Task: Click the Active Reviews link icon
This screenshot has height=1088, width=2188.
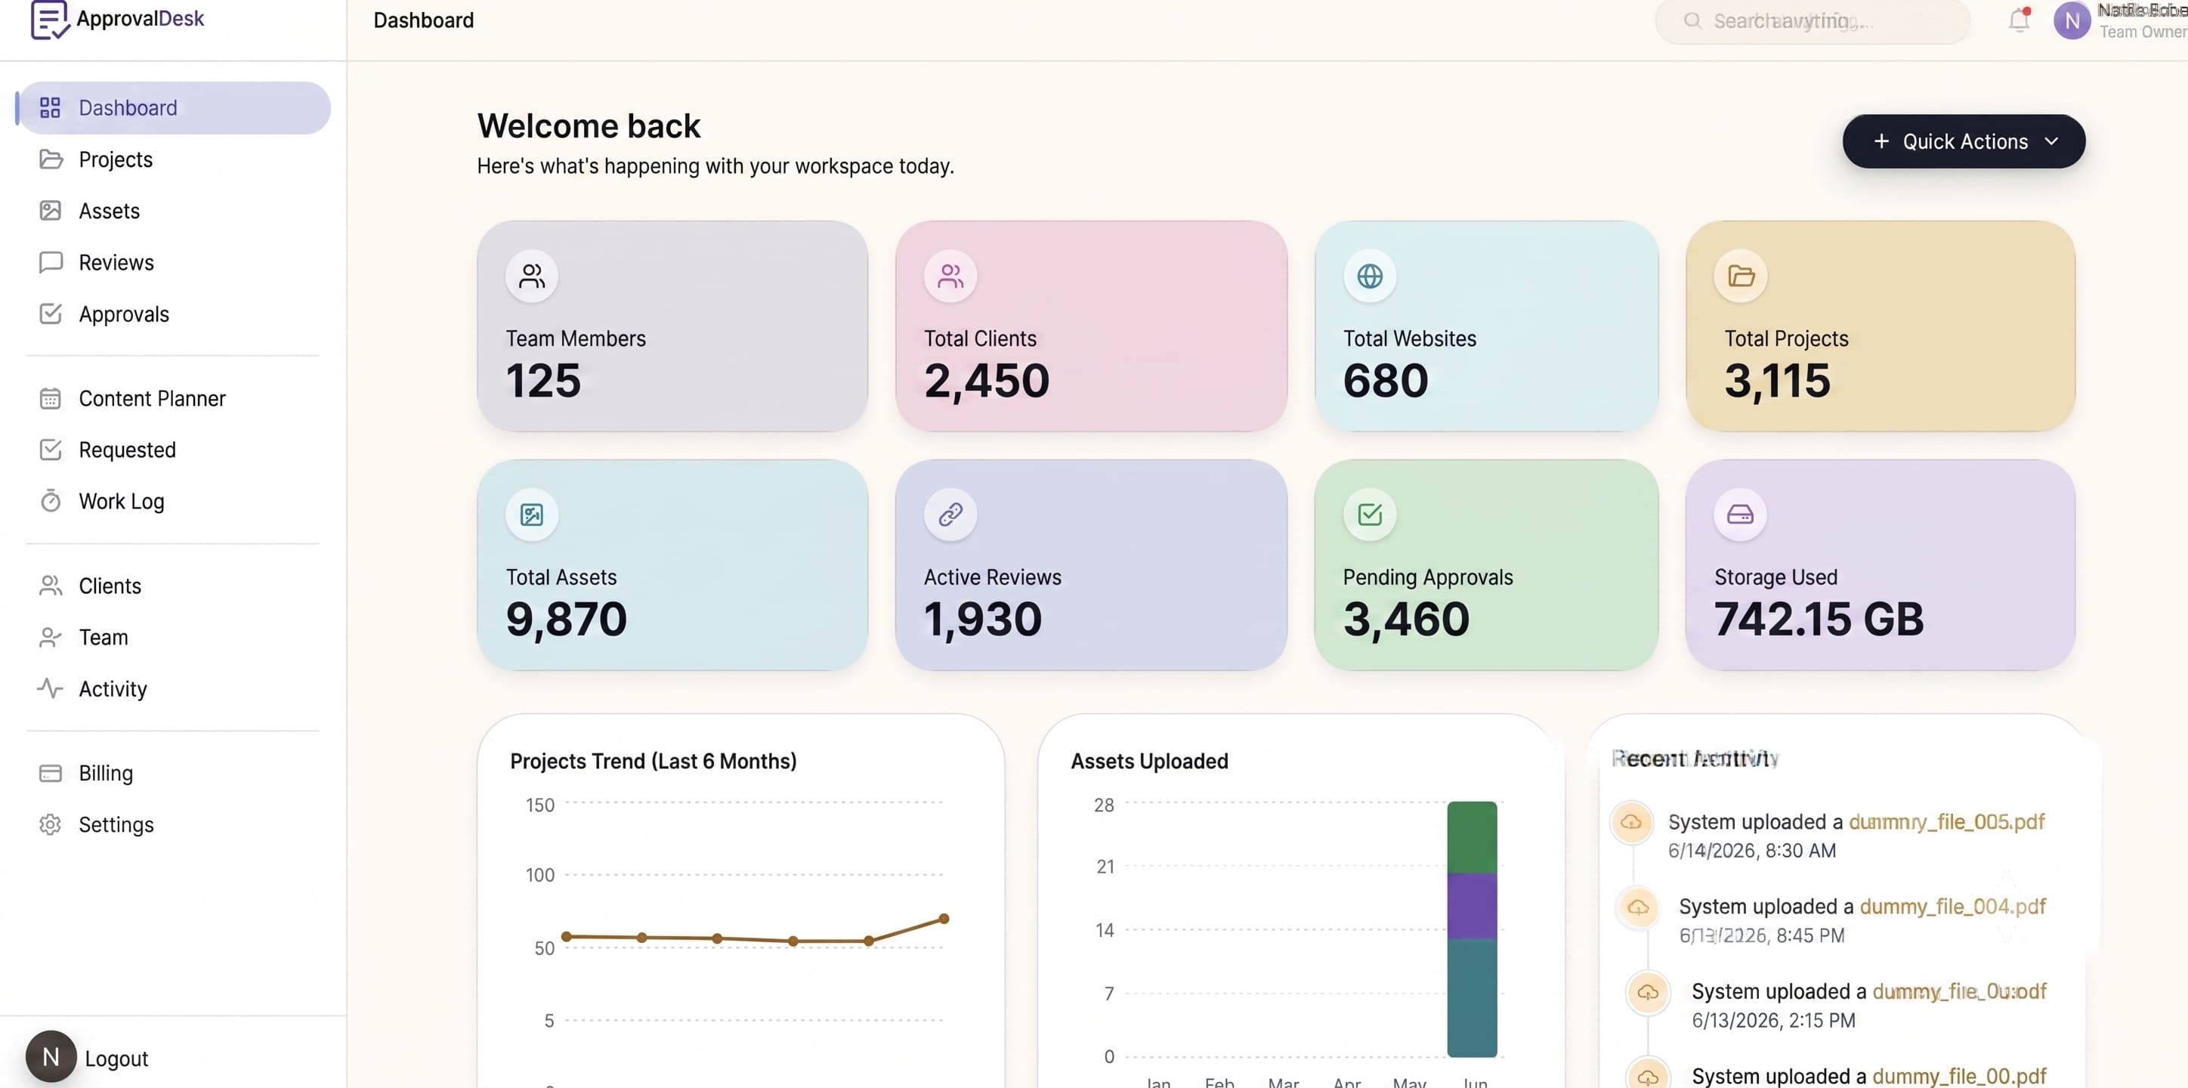Action: click(950, 515)
